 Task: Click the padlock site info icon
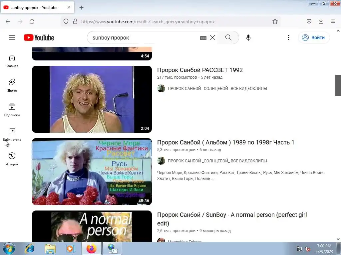[x=75, y=21]
